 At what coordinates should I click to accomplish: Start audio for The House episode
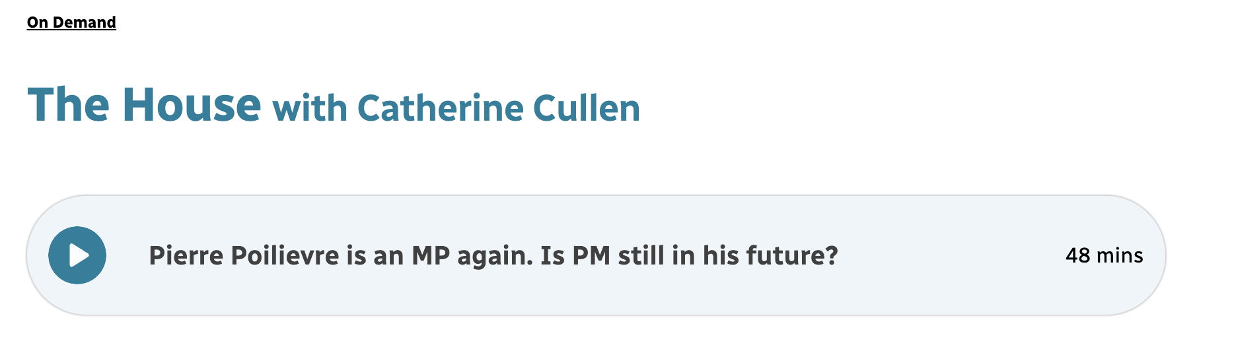[77, 255]
